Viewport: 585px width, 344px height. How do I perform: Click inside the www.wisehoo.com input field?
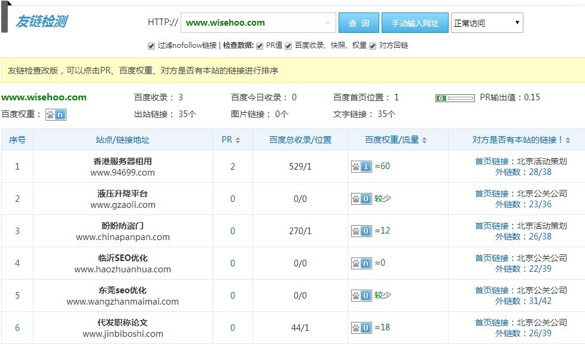(x=251, y=22)
